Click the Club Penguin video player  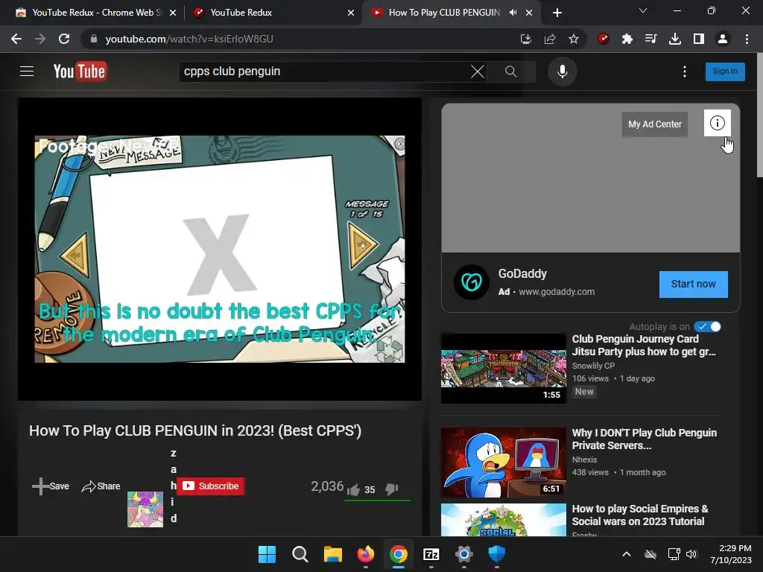pyautogui.click(x=220, y=249)
